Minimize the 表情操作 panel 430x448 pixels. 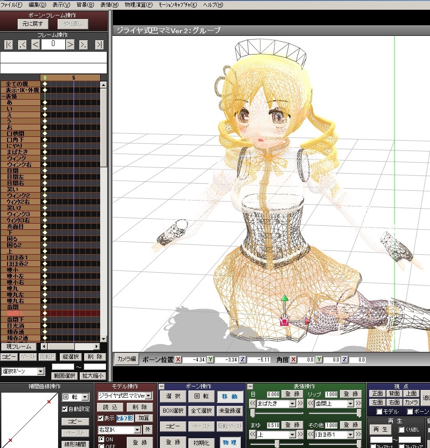250,386
